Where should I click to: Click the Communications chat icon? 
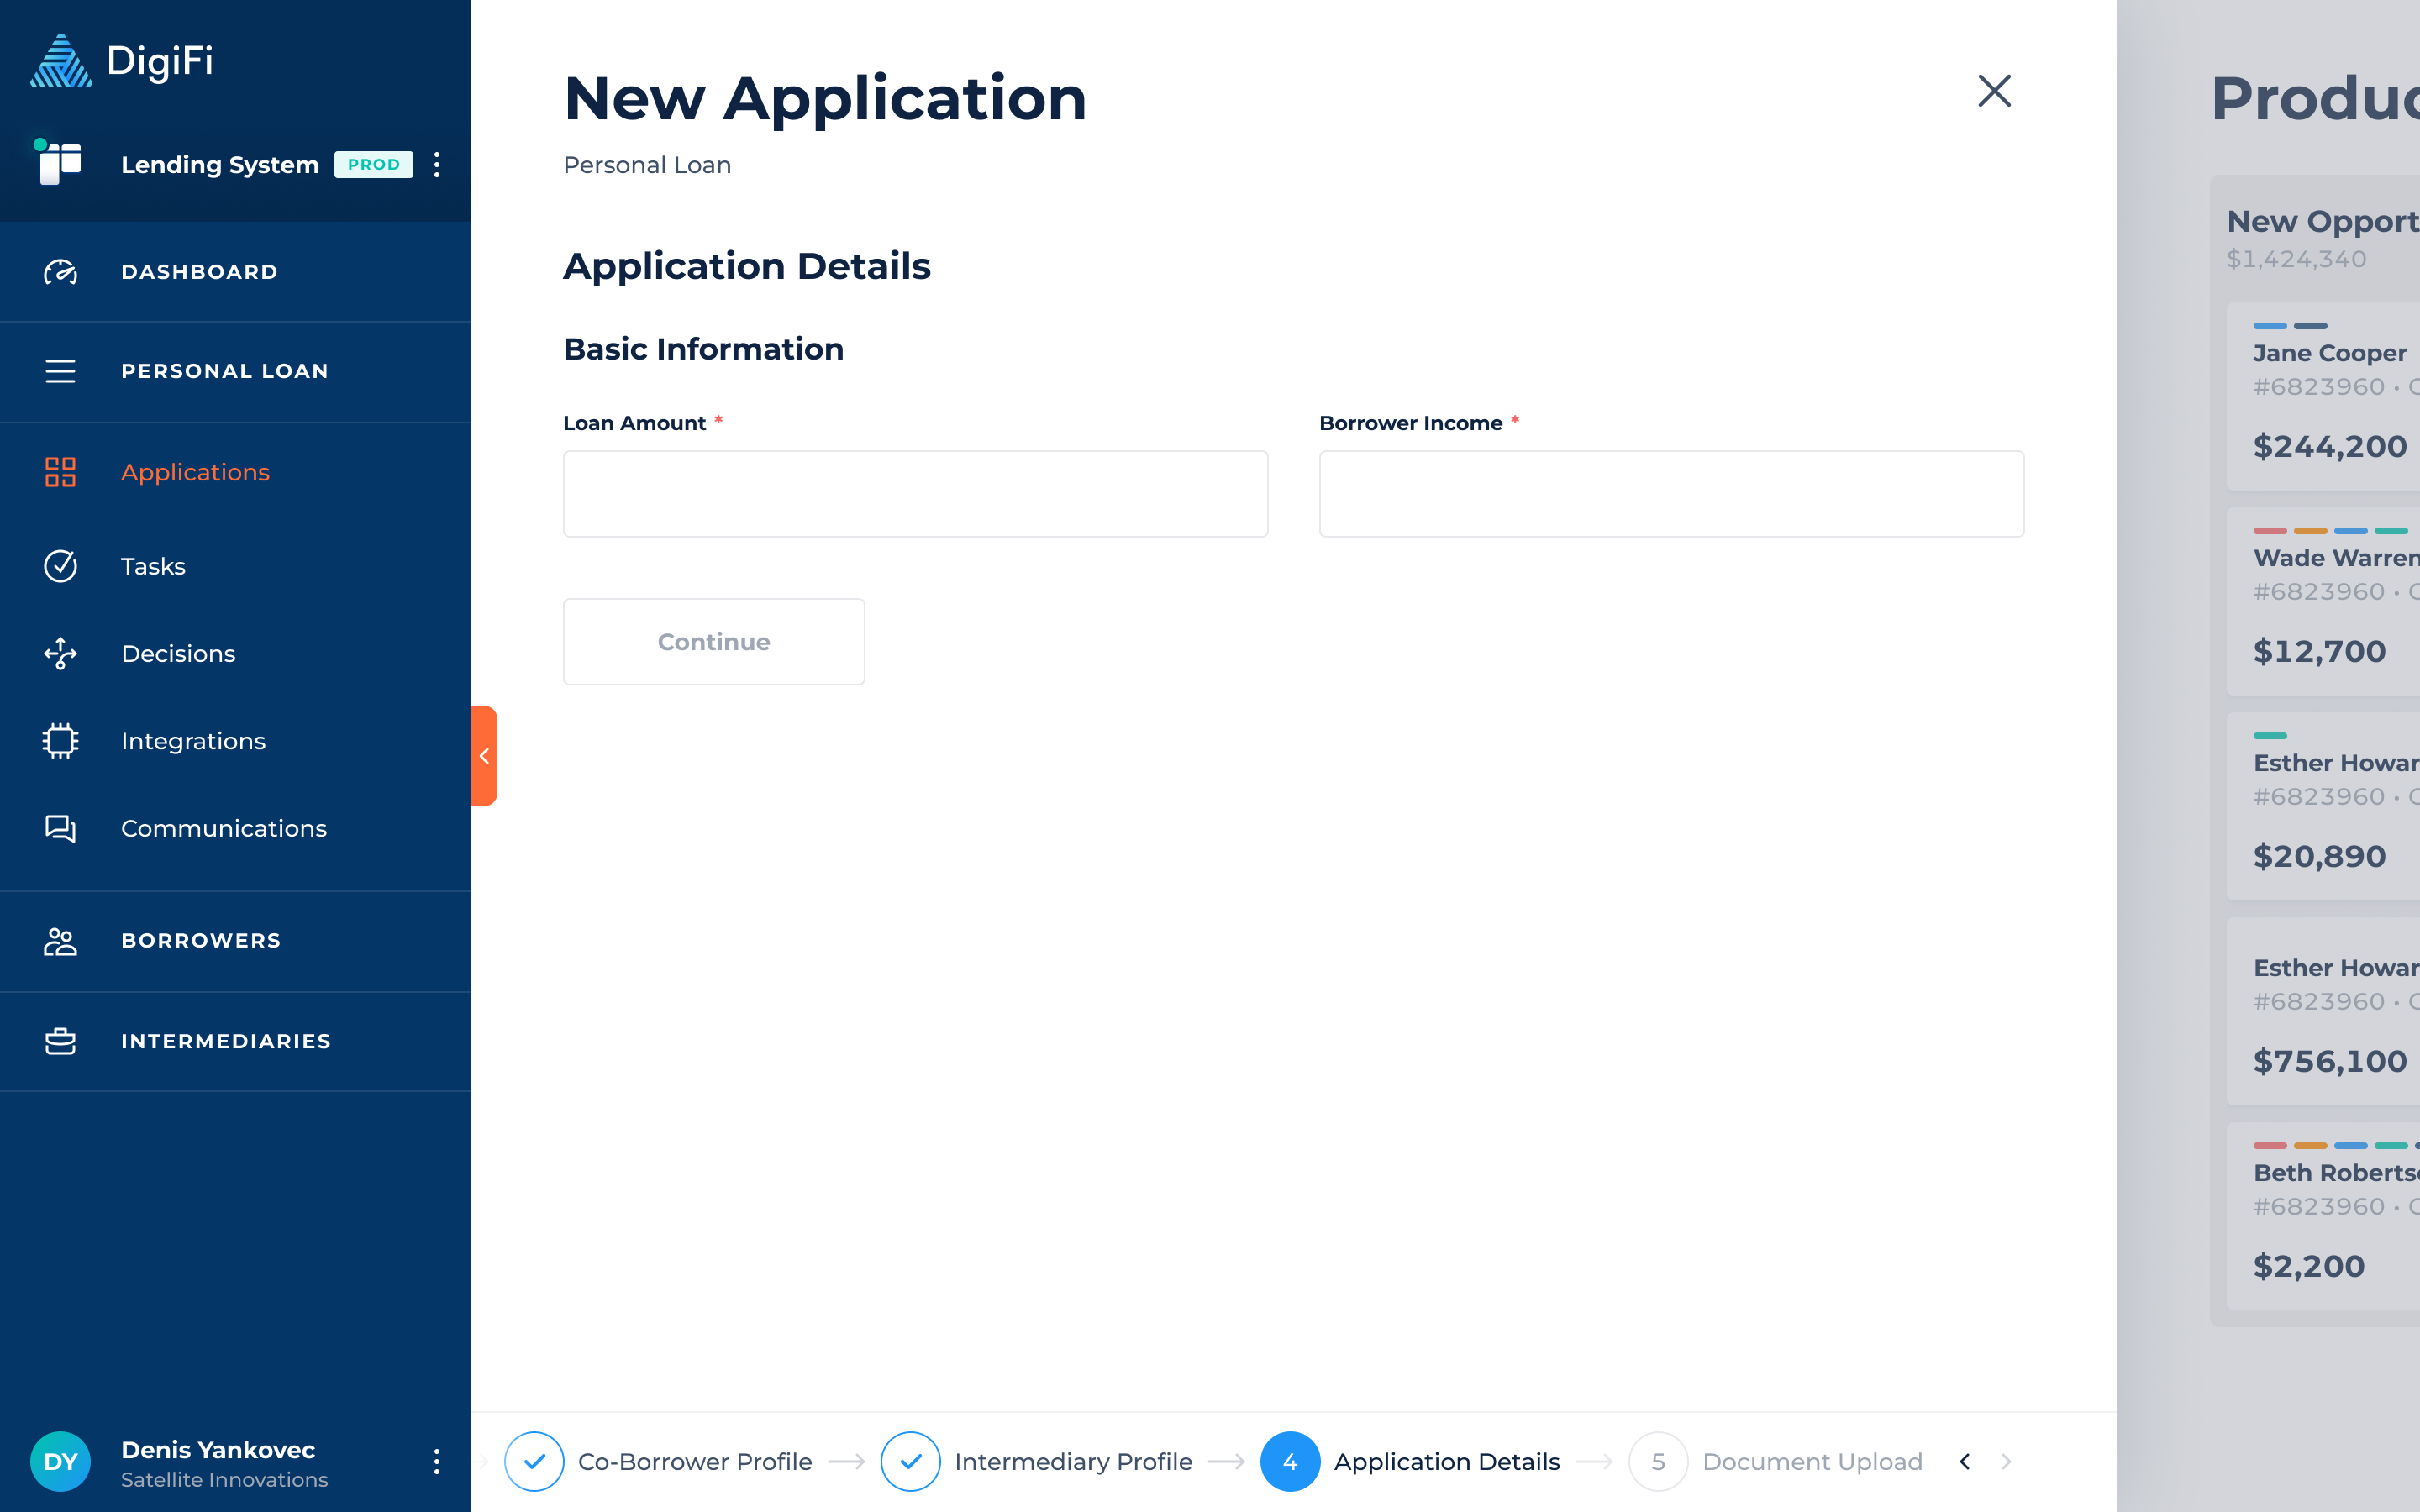[x=60, y=828]
